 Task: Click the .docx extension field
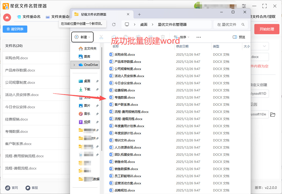[260, 57]
